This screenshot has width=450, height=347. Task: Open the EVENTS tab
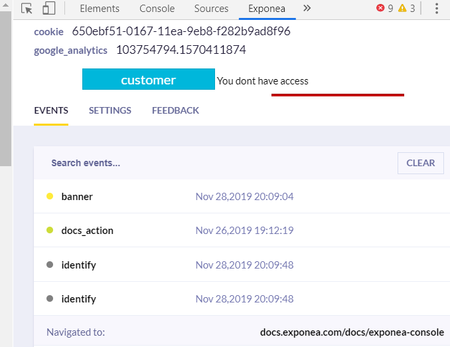51,111
